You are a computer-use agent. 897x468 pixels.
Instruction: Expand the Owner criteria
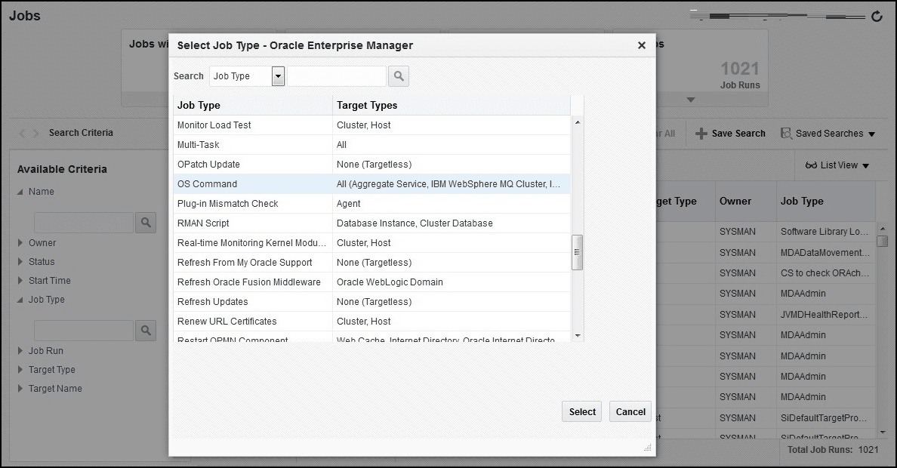tap(21, 243)
